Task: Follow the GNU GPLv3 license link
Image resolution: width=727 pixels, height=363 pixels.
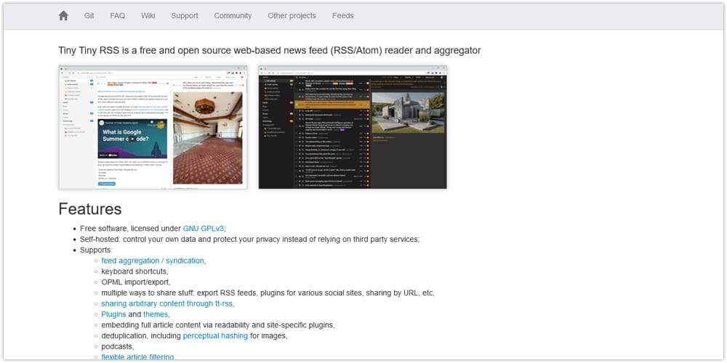Action: [x=204, y=228]
